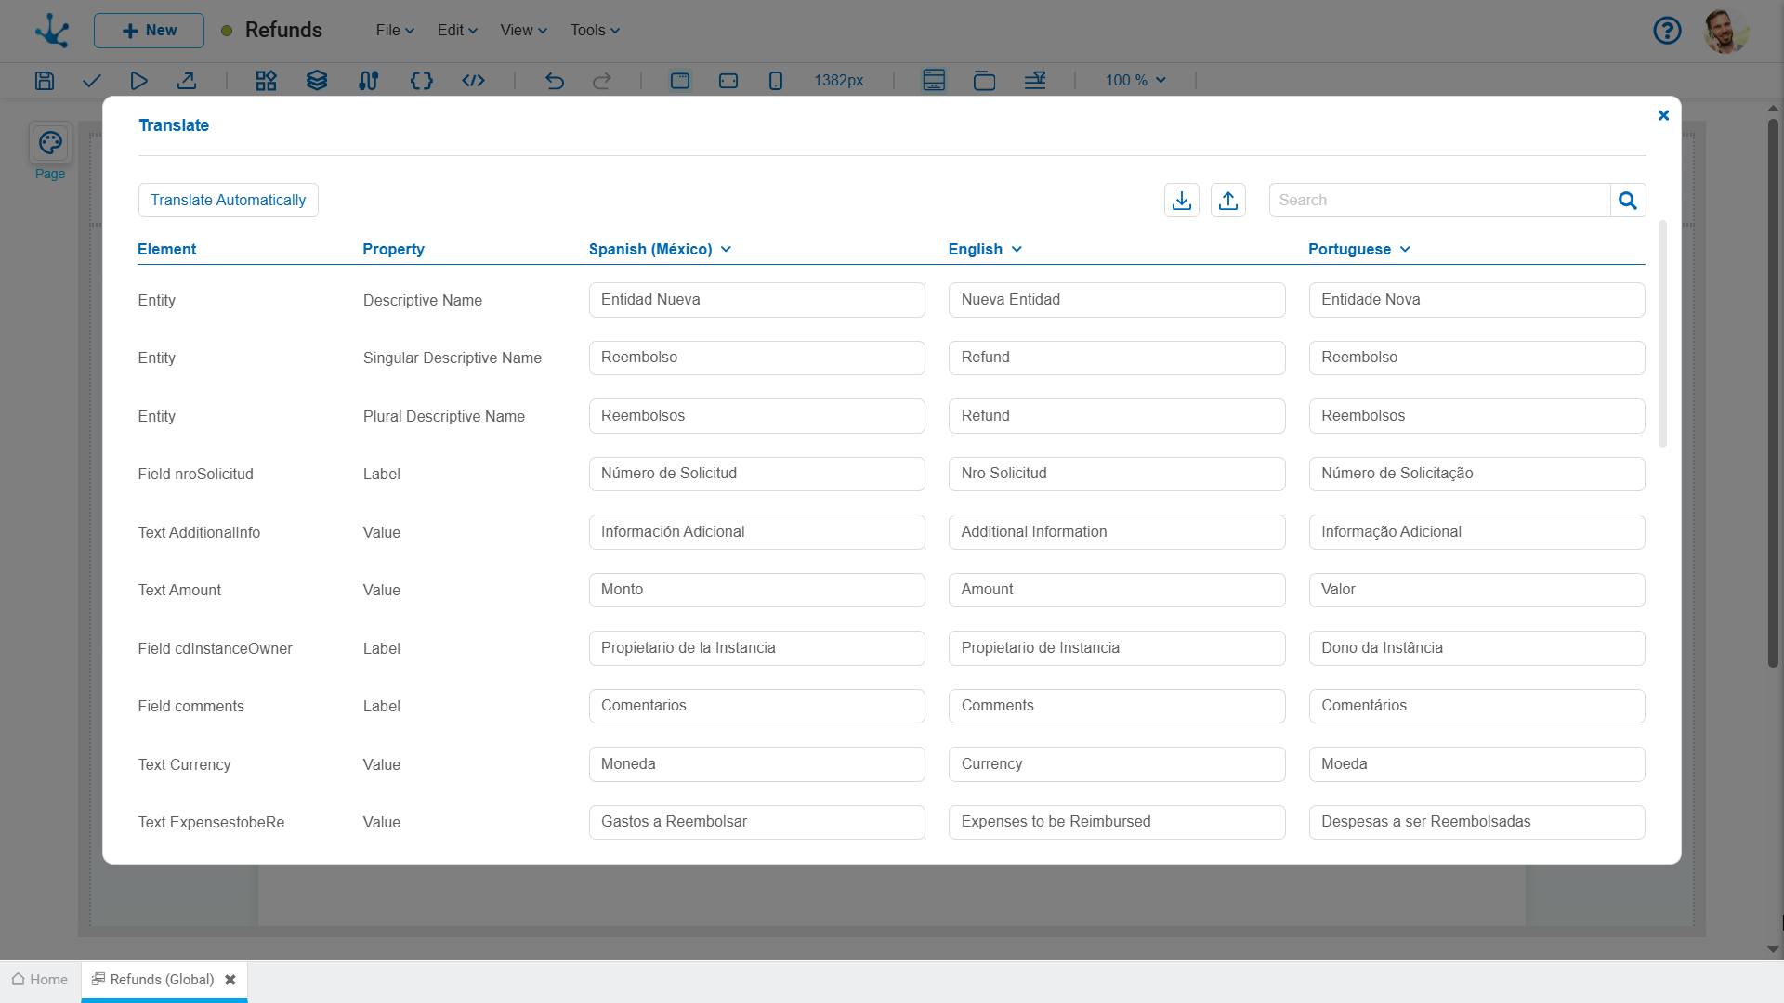Click the save icon in the toolbar

tap(45, 81)
